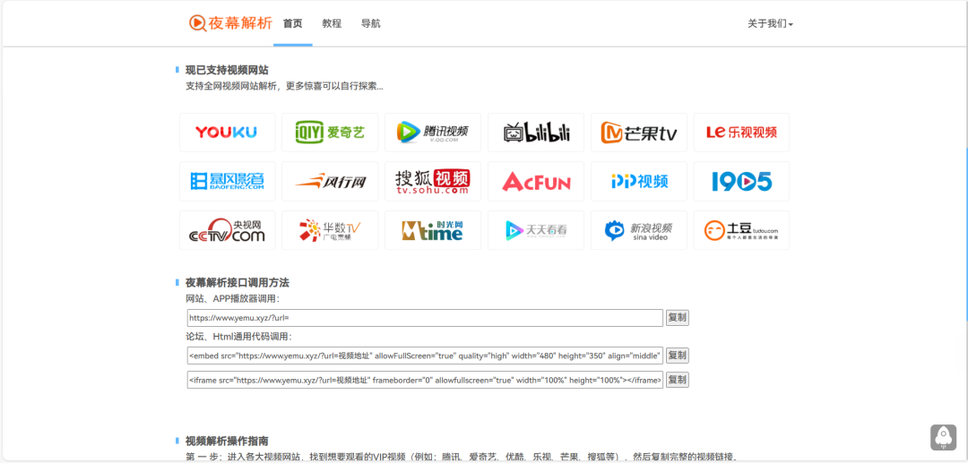
Task: Open the YOUKU video site logo
Action: (227, 132)
